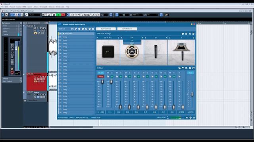The image size is (254, 142).
Task: Click the Tone Matcher button
Action: coord(127,29)
